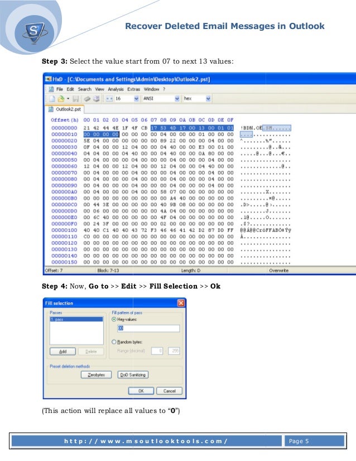Open the ANSI charset dropdown
This screenshot has height=461, width=356.
(x=177, y=99)
